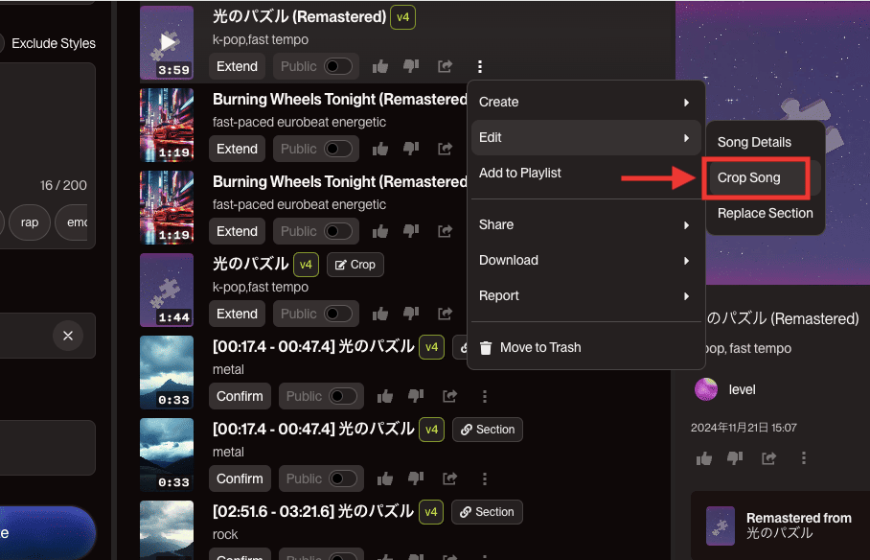
Task: Click share icon on the 1:44 track row
Action: click(445, 314)
